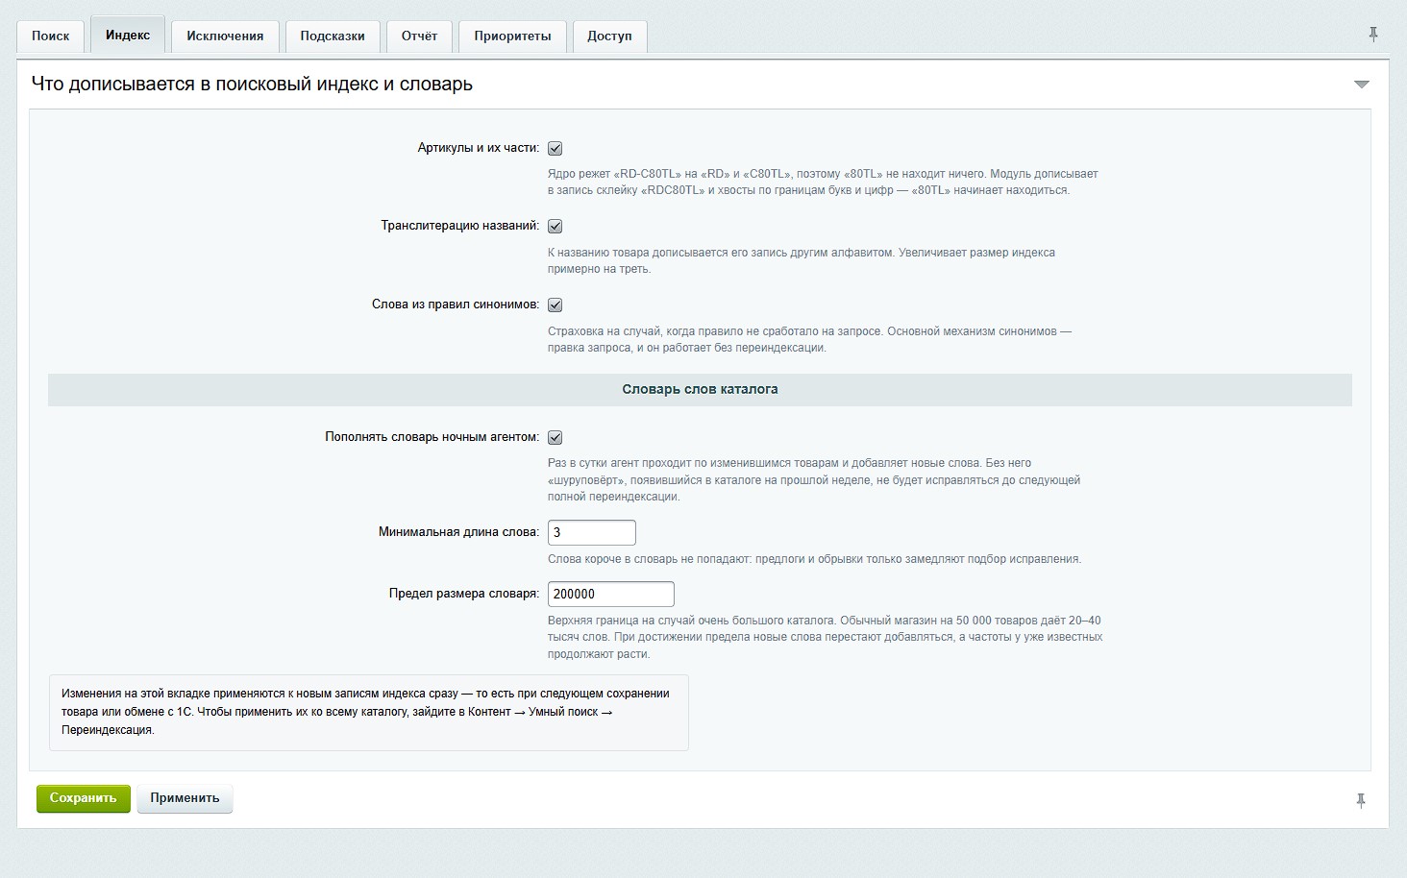Click hint «Слова короче в словарь не попадают»

pyautogui.click(x=814, y=559)
